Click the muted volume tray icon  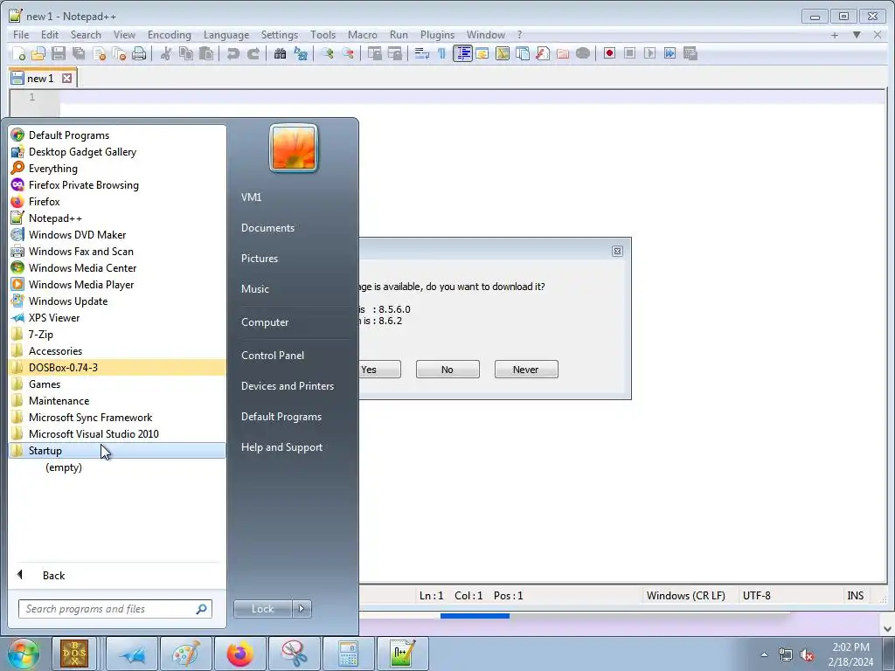point(807,654)
